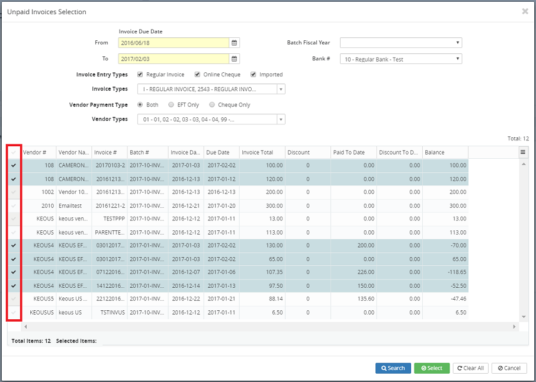536x382 pixels.
Task: Uncheck the Regular Invoice checkbox
Action: (x=140, y=75)
